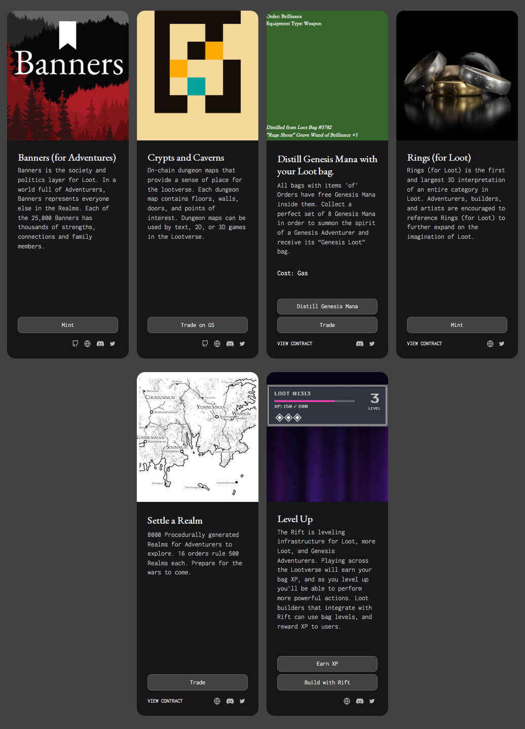Click Mint button on Banners card

[x=68, y=325]
